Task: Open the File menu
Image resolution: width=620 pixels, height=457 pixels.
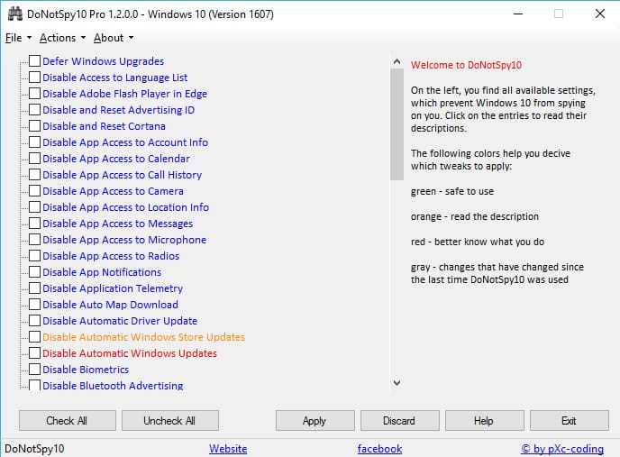Action: (x=17, y=38)
